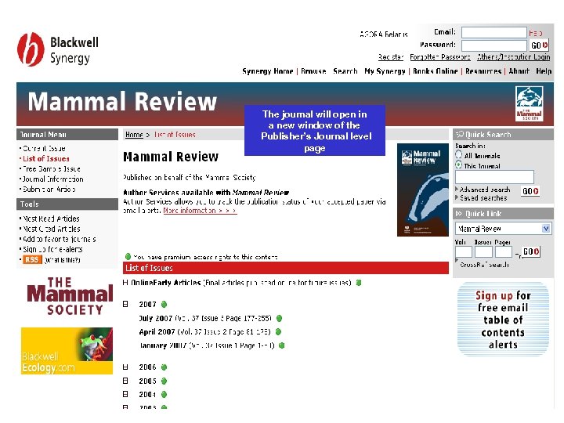
Task: Click the green dot beside 2005
Action: 164,381
